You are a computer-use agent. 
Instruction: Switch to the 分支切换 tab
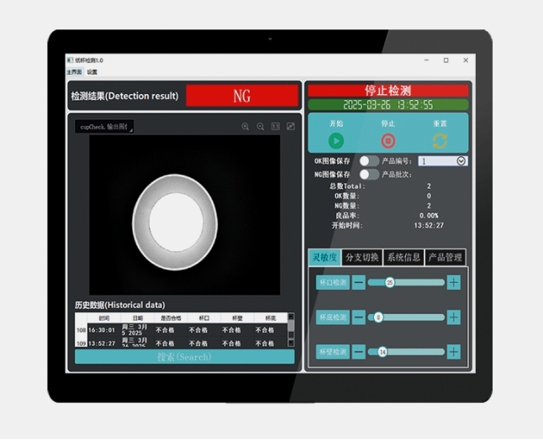point(362,257)
